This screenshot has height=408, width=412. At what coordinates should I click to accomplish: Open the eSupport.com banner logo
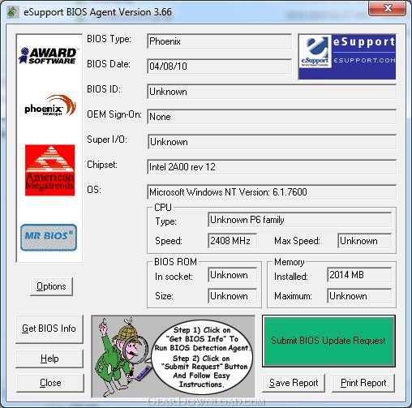point(347,57)
